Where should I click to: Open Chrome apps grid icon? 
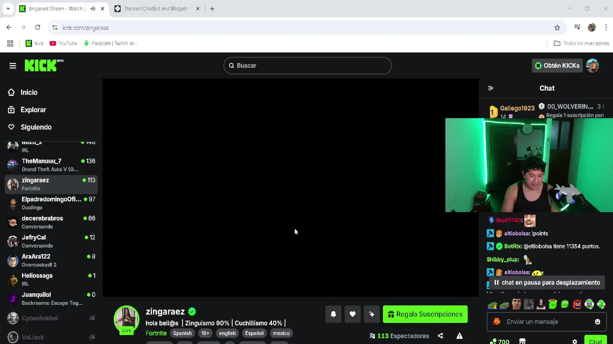point(10,43)
